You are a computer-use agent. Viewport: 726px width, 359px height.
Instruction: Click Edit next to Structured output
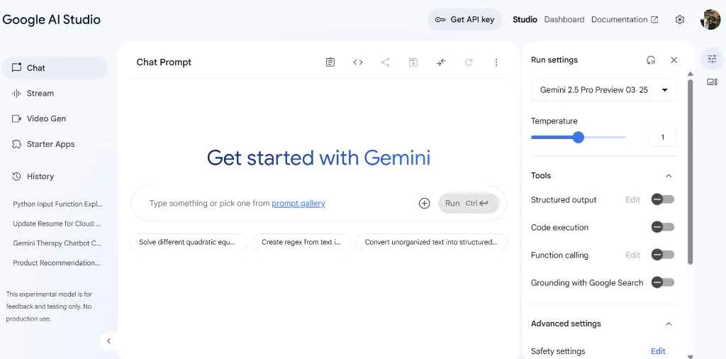632,199
